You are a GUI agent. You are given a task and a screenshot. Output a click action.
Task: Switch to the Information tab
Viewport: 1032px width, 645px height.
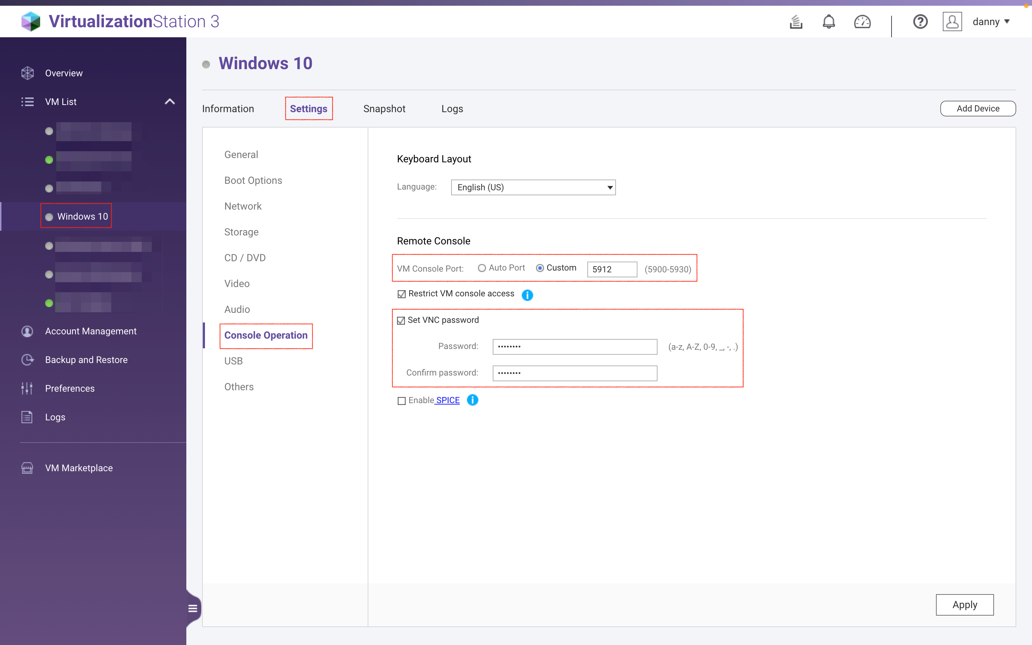pyautogui.click(x=228, y=109)
